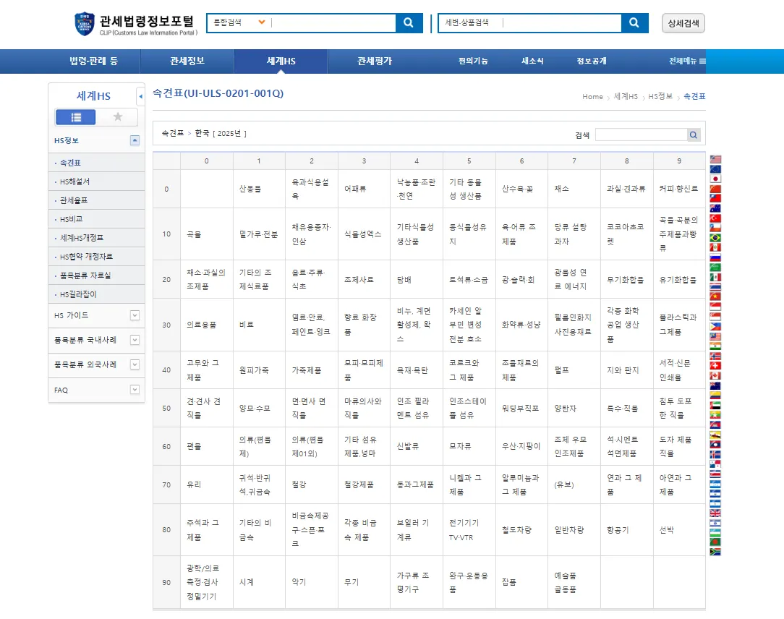The image size is (784, 619).
Task: Click the Switzerland flag icon
Action: point(715,365)
